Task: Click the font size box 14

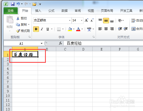Action: point(76,20)
